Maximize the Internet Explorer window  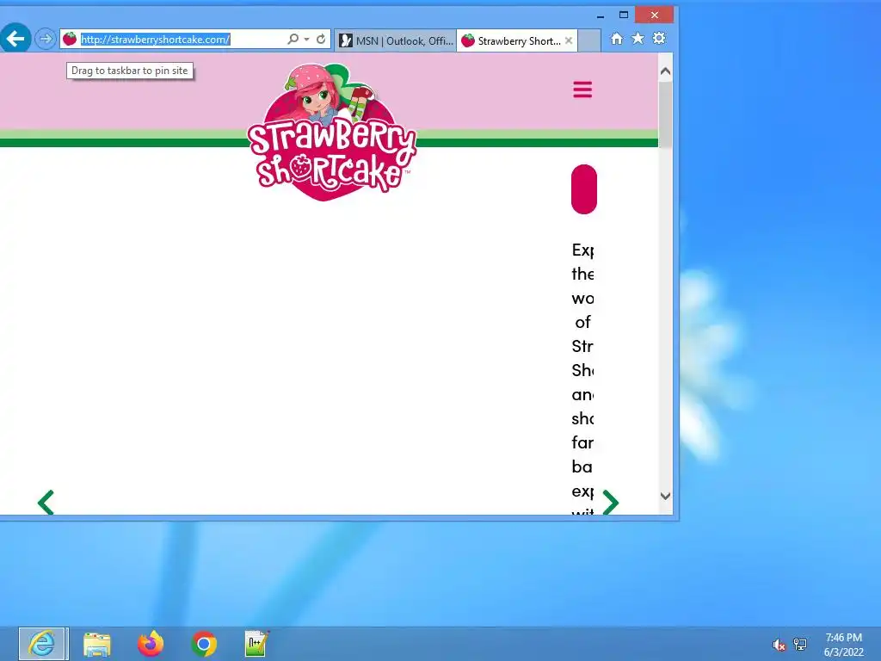pos(624,15)
